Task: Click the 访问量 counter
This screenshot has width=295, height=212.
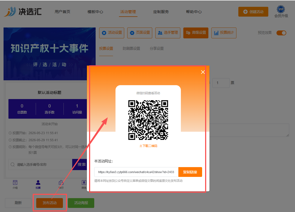Action: [x=77, y=109]
